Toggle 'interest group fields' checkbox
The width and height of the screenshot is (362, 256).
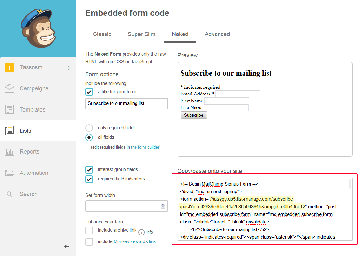click(89, 170)
